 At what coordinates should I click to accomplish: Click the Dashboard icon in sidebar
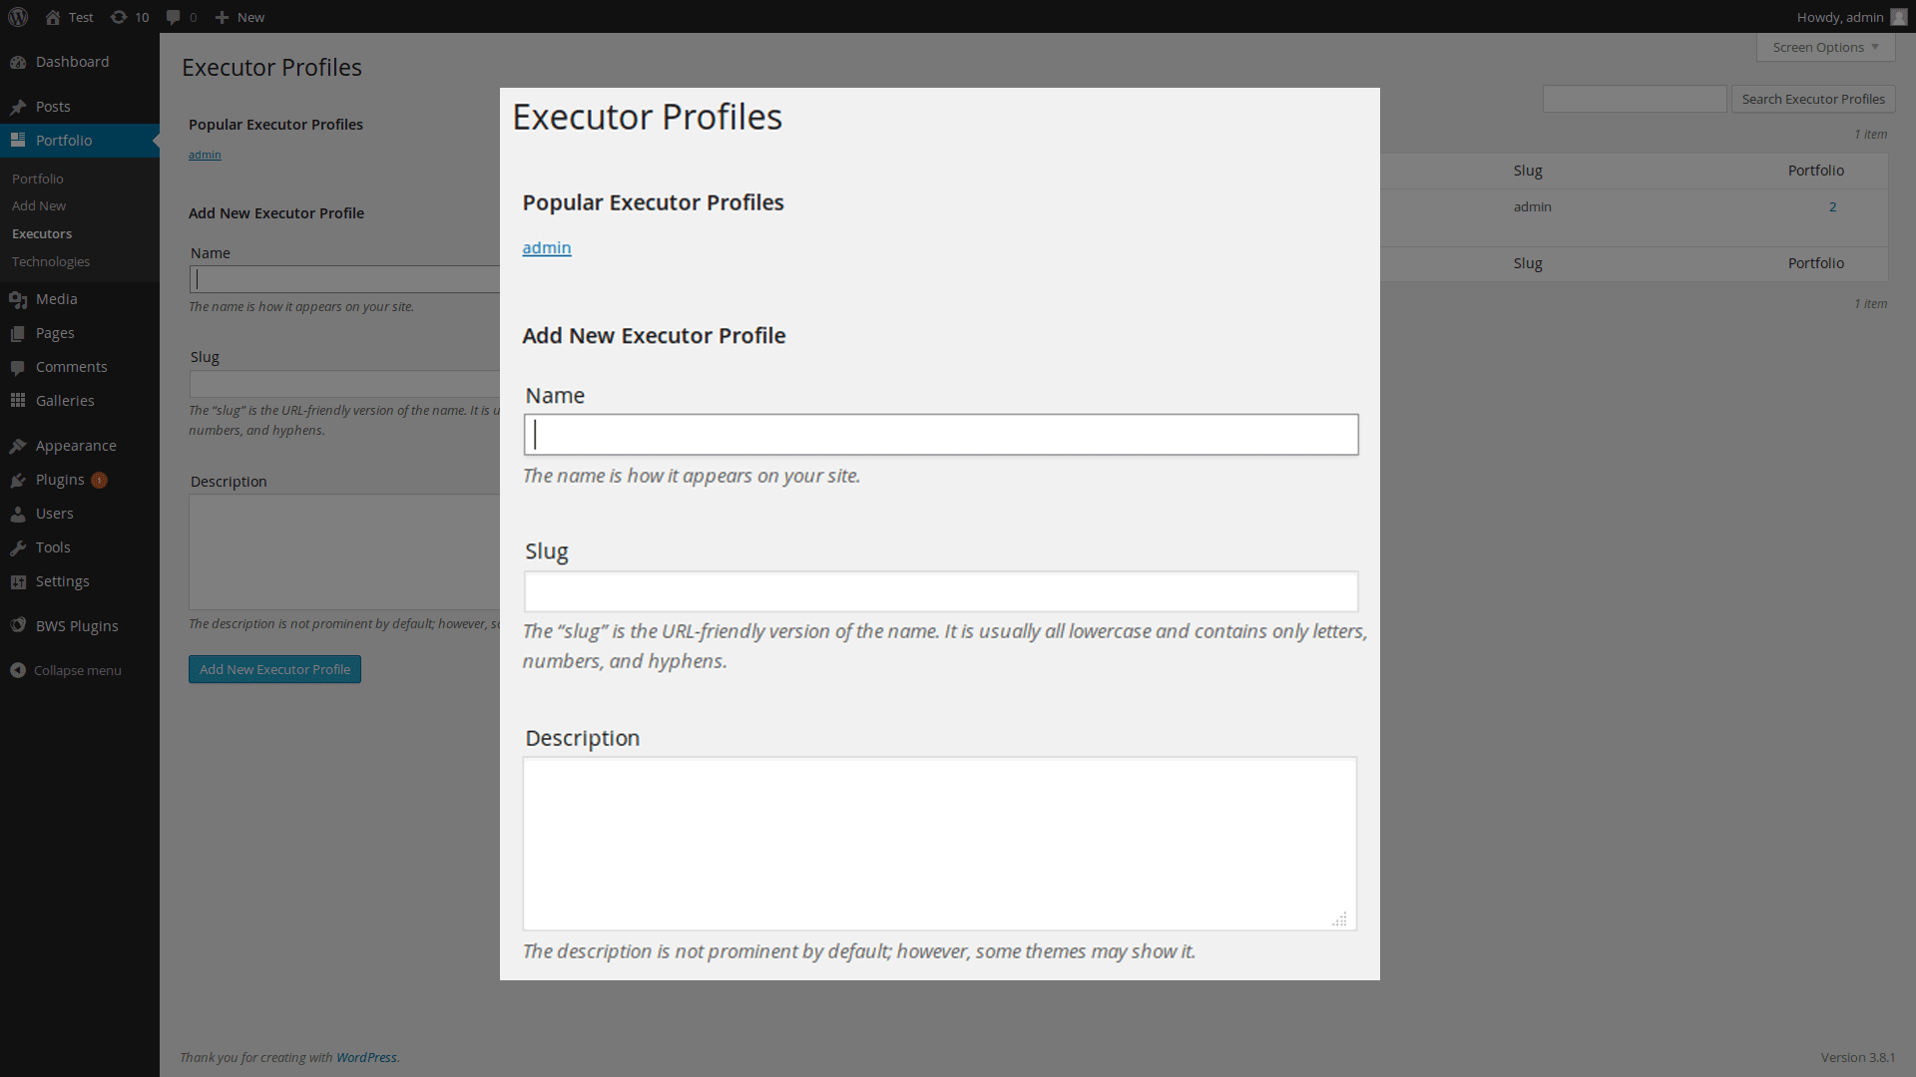18,62
